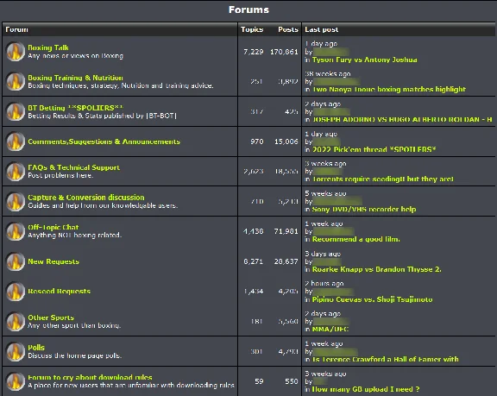497x396 pixels.
Task: Open the Recommend a good film thread
Action: tap(356, 239)
